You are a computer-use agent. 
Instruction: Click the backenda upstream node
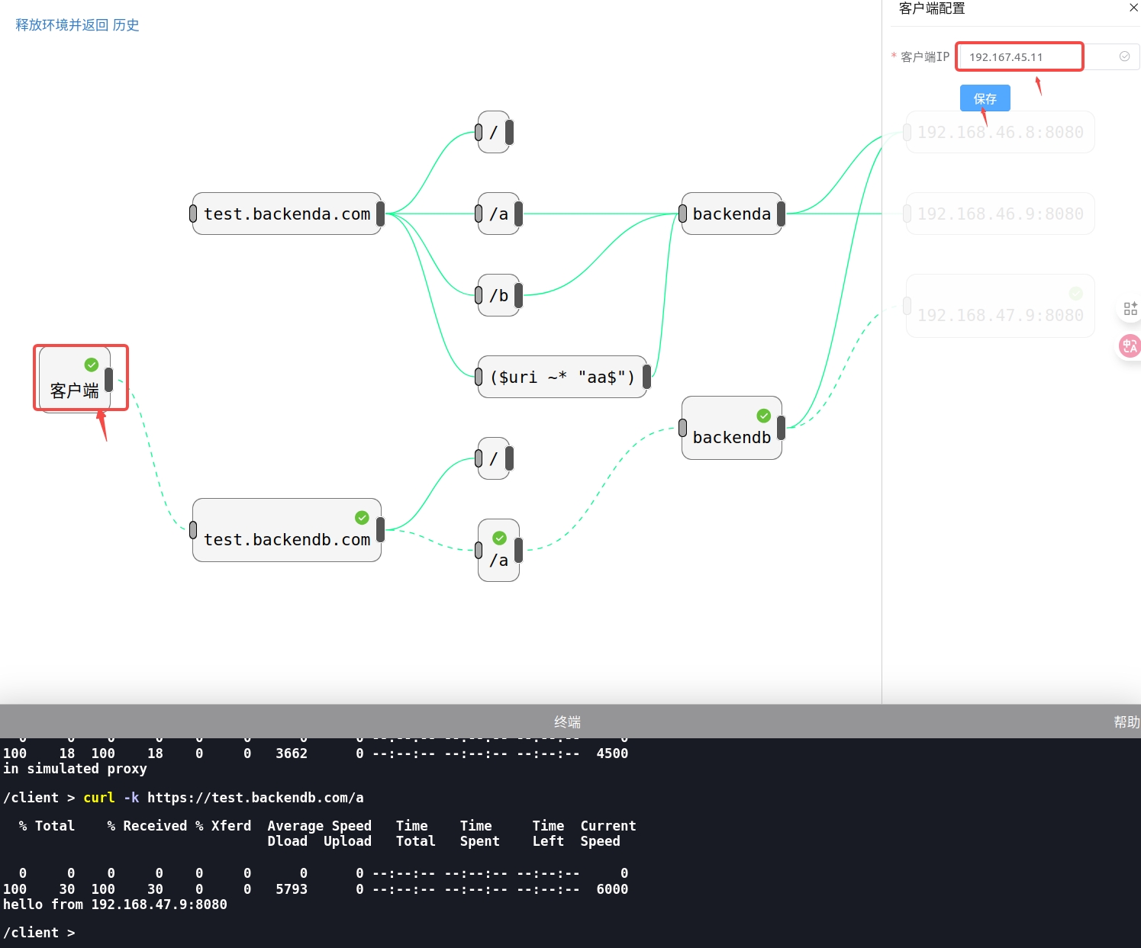731,214
